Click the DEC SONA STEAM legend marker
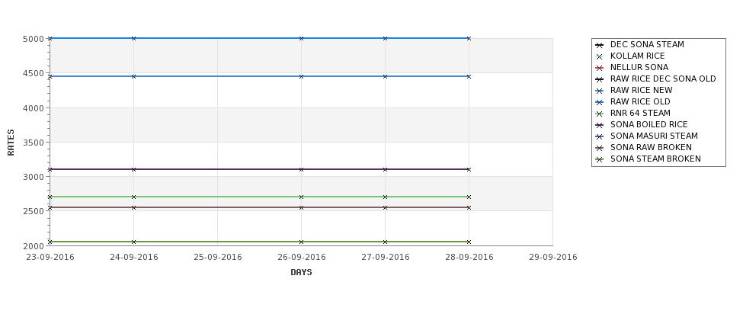This screenshot has width=743, height=327. (600, 45)
